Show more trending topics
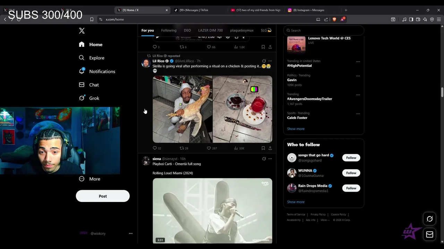Viewport: 444px width, 249px height. point(296,129)
